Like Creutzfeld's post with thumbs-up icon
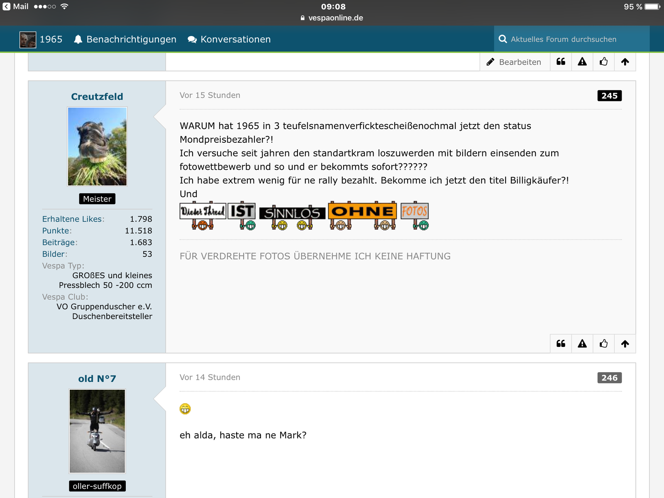This screenshot has width=664, height=498. coord(604,344)
